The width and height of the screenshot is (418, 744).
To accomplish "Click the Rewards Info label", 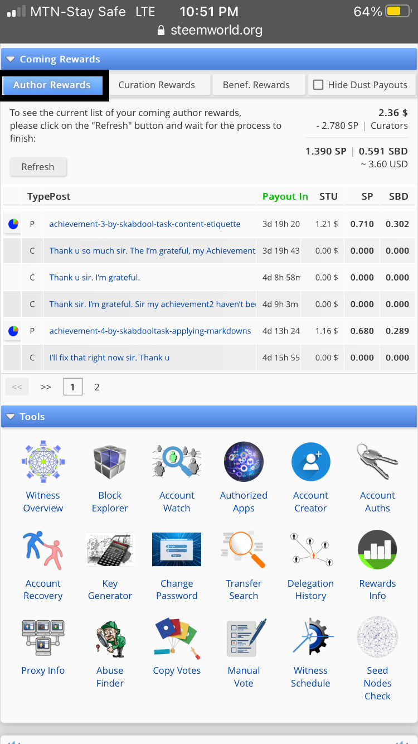I will (x=377, y=590).
